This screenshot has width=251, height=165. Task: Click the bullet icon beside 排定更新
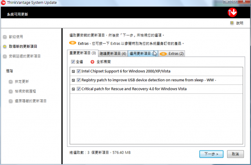(11, 82)
